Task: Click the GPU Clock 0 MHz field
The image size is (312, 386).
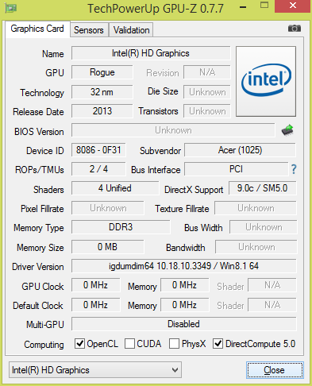Action: click(95, 285)
